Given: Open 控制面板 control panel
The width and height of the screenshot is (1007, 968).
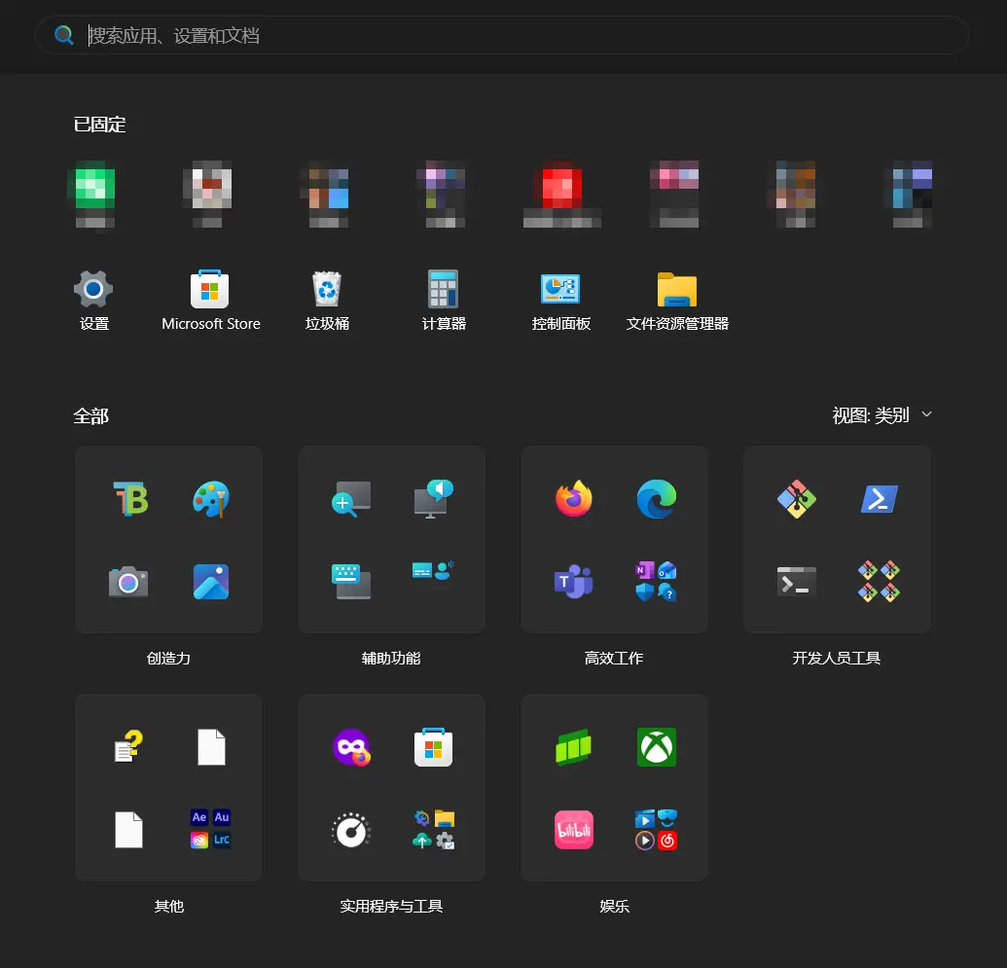Looking at the screenshot, I should [x=560, y=290].
